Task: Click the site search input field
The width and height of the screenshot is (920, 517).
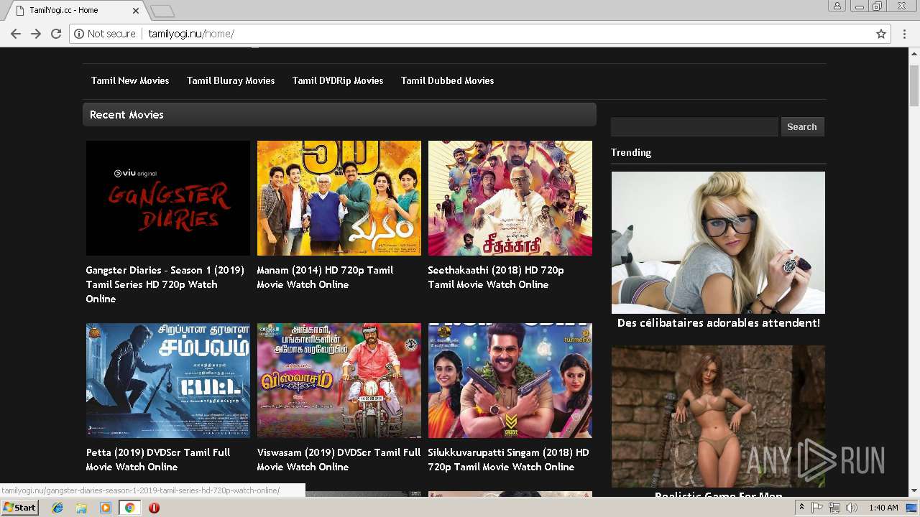Action: 694,127
